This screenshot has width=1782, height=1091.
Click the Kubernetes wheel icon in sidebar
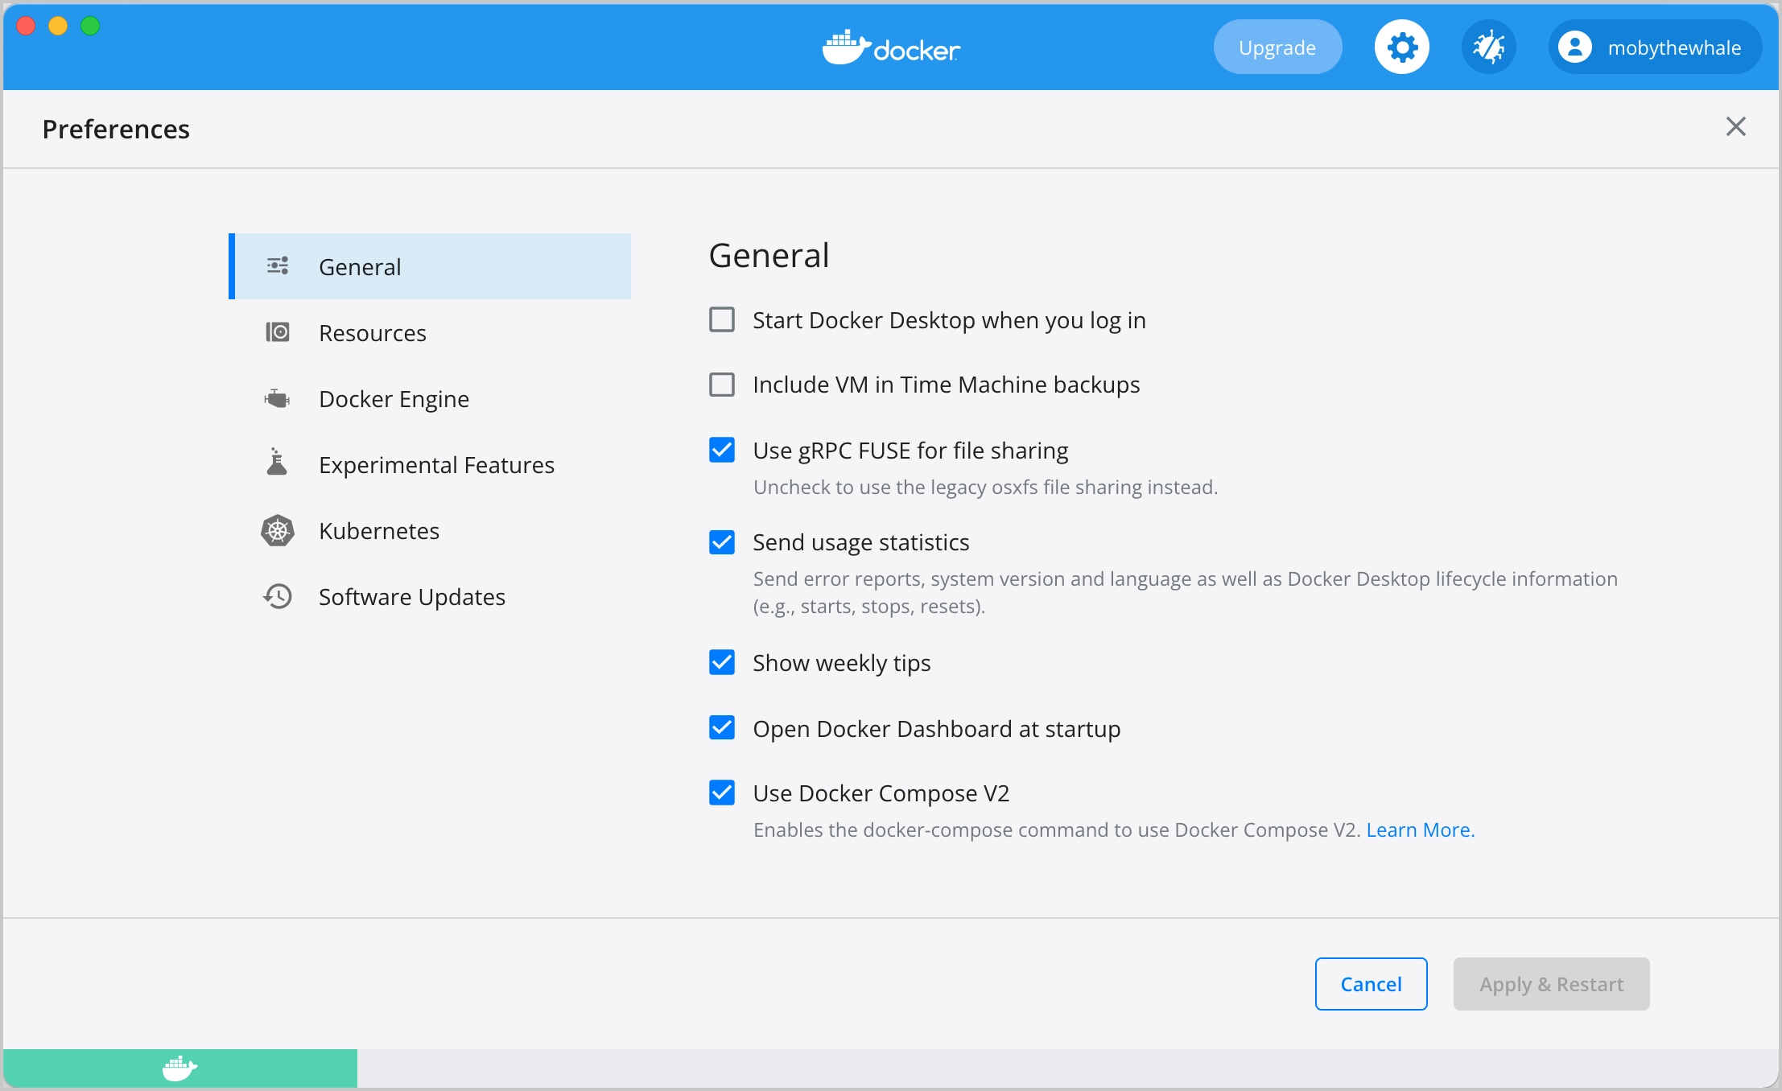pos(278,531)
